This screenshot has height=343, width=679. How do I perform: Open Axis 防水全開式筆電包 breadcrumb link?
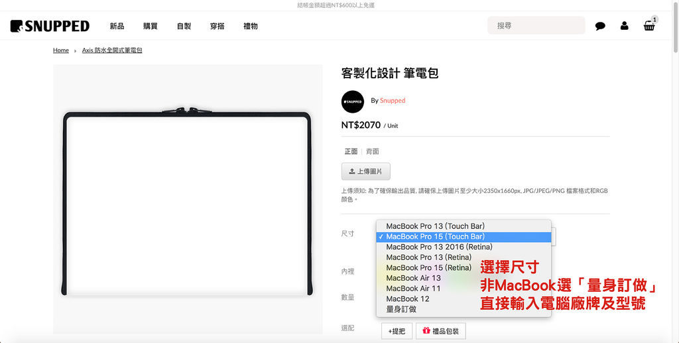112,50
